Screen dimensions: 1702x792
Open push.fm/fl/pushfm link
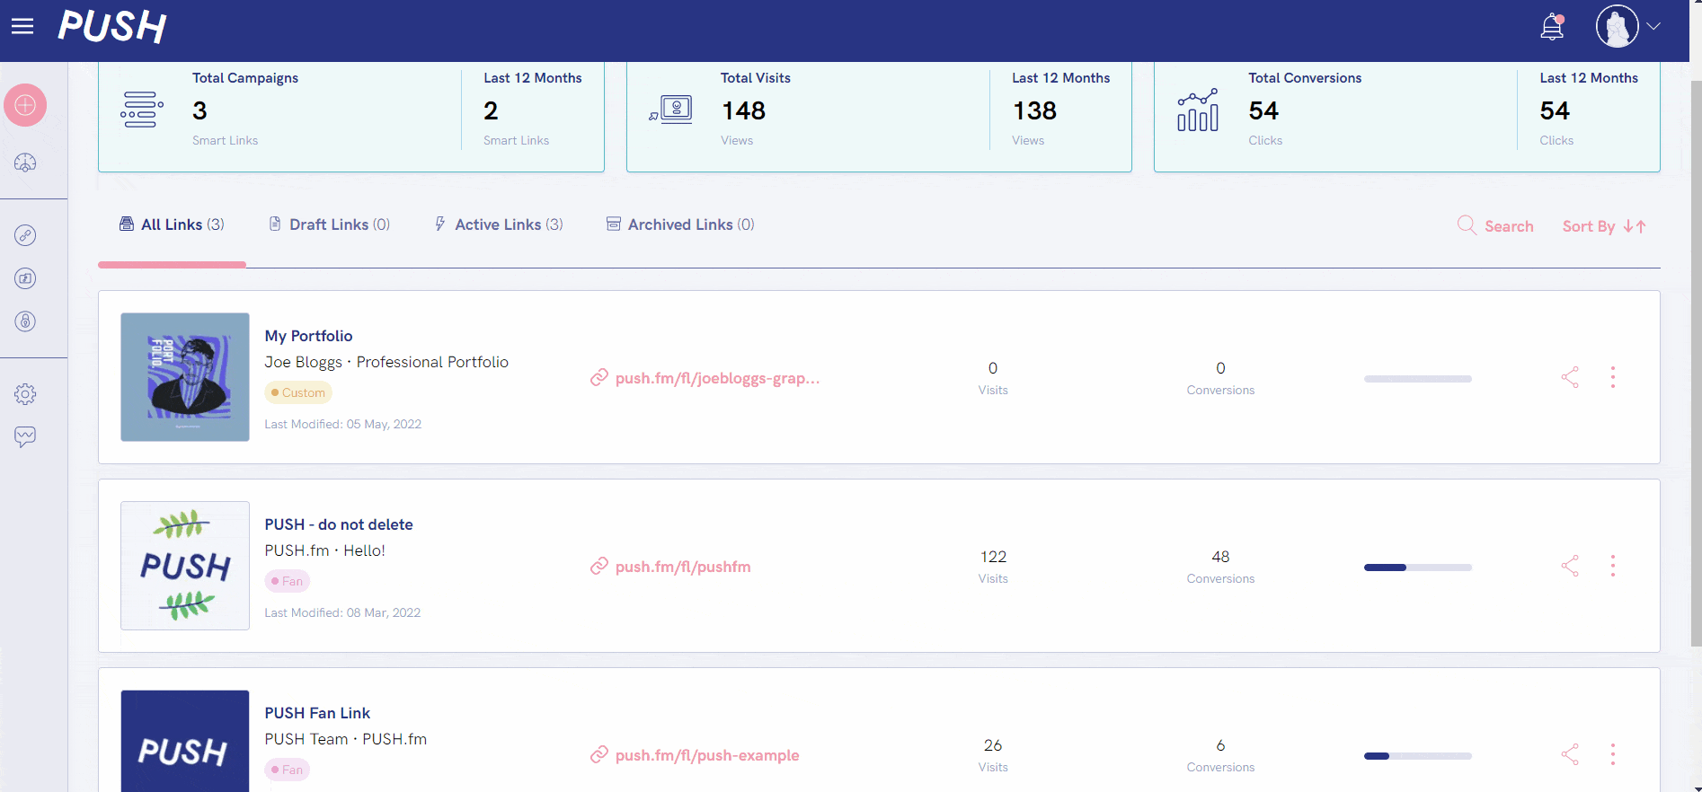point(683,567)
